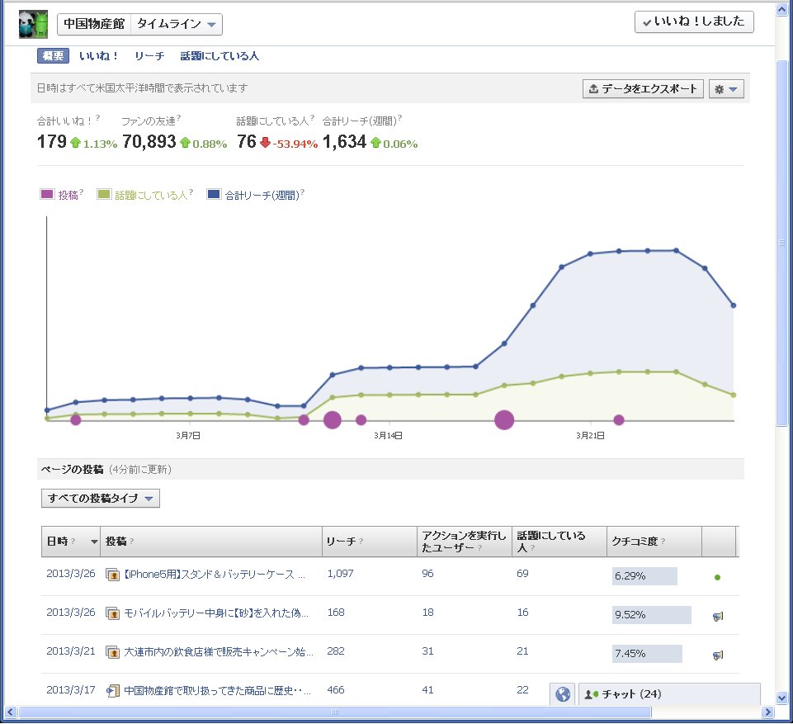Click the megaphone promote icon in the 7.45% row
793x724 pixels.
(x=718, y=655)
